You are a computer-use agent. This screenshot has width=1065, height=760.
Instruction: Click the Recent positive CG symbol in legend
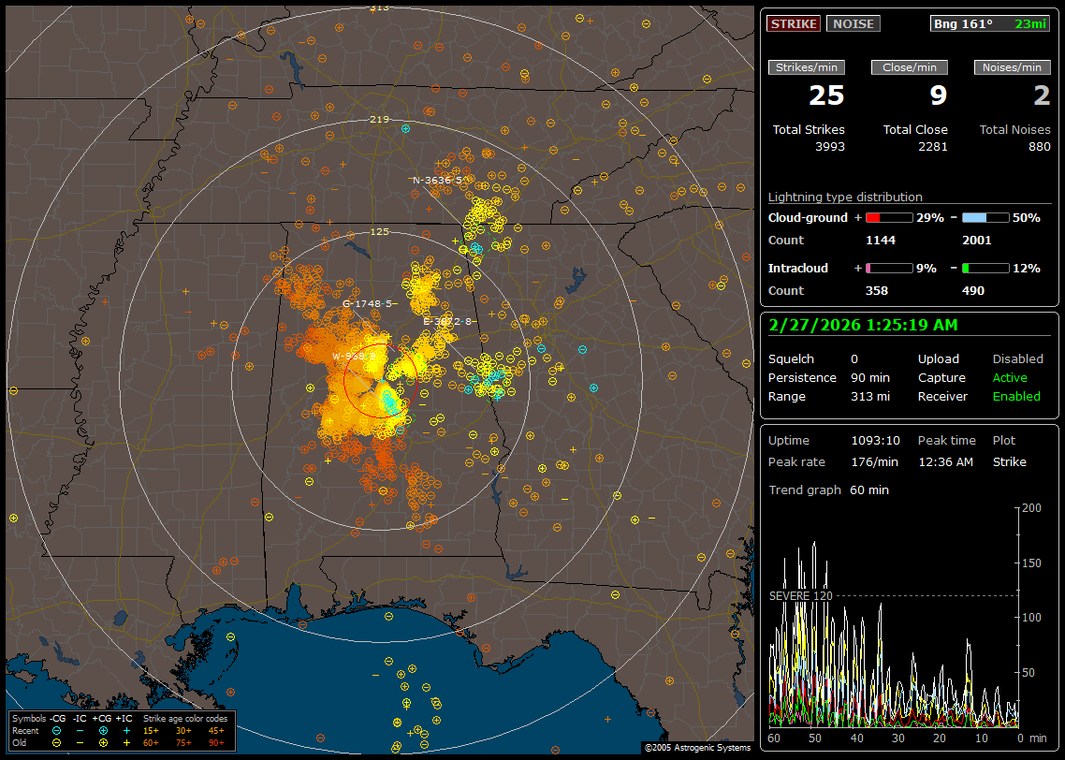(103, 730)
